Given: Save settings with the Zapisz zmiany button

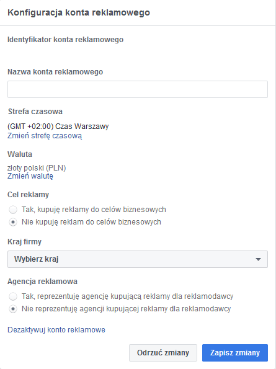Looking at the screenshot, I should point(235,353).
